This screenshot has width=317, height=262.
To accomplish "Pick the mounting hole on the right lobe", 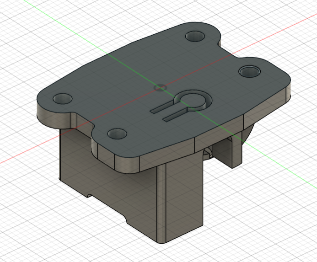I will tap(249, 71).
